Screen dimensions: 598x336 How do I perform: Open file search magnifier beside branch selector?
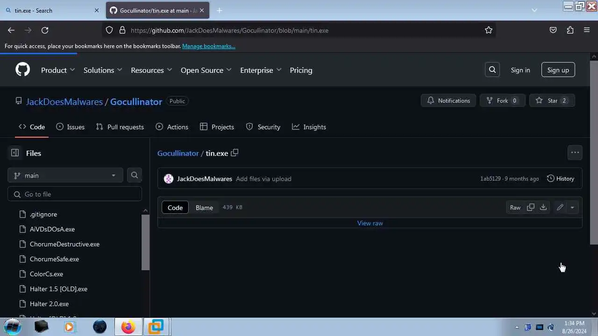coord(135,175)
